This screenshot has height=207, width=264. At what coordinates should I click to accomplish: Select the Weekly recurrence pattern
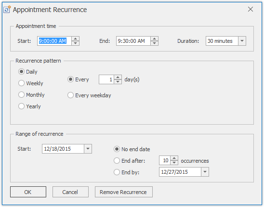click(31, 83)
